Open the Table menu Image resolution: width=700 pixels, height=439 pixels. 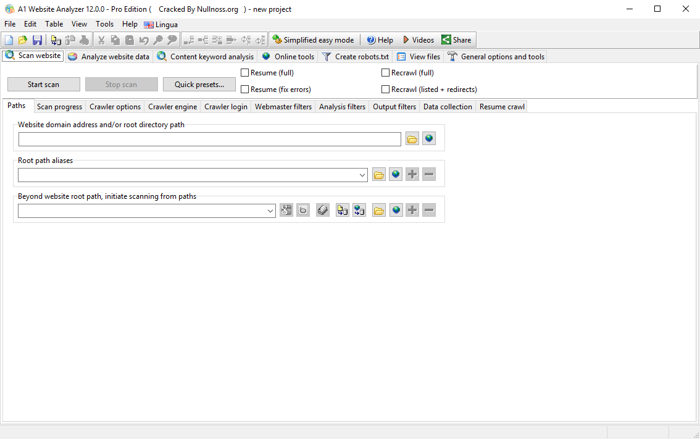click(x=54, y=24)
